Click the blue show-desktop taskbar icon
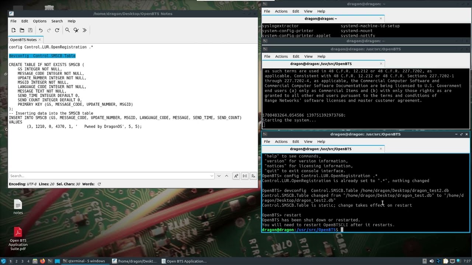 click(x=57, y=261)
